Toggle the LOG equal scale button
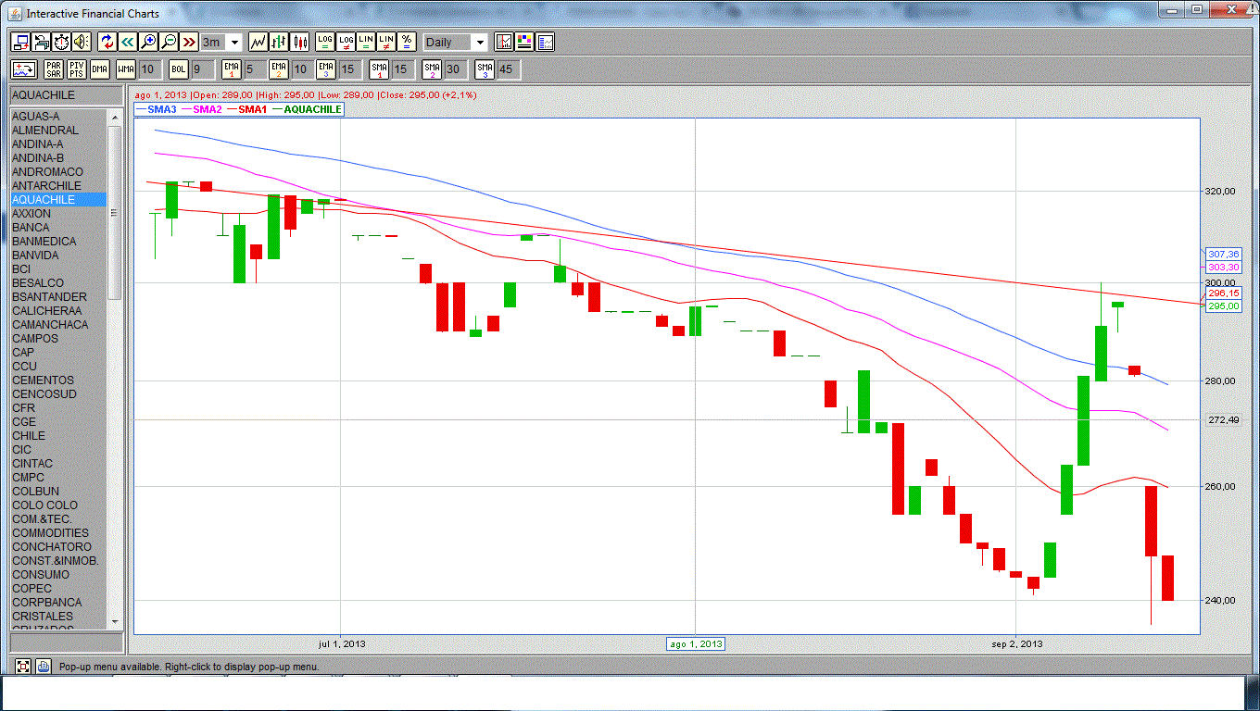The height and width of the screenshot is (711, 1260). pos(325,42)
